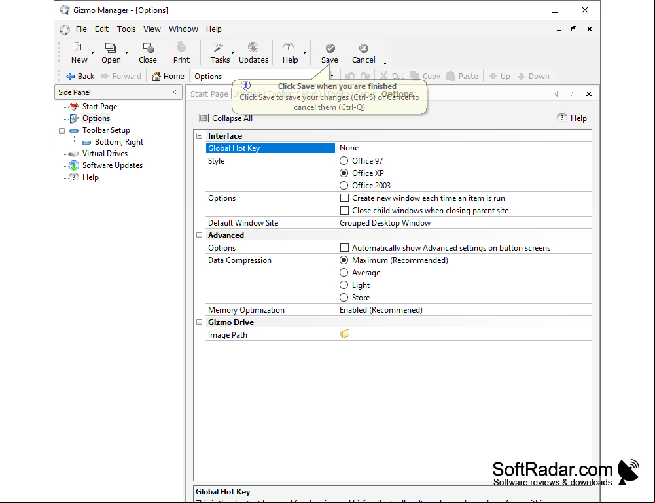
Task: Check automatically show Advanced settings
Action: (x=344, y=247)
